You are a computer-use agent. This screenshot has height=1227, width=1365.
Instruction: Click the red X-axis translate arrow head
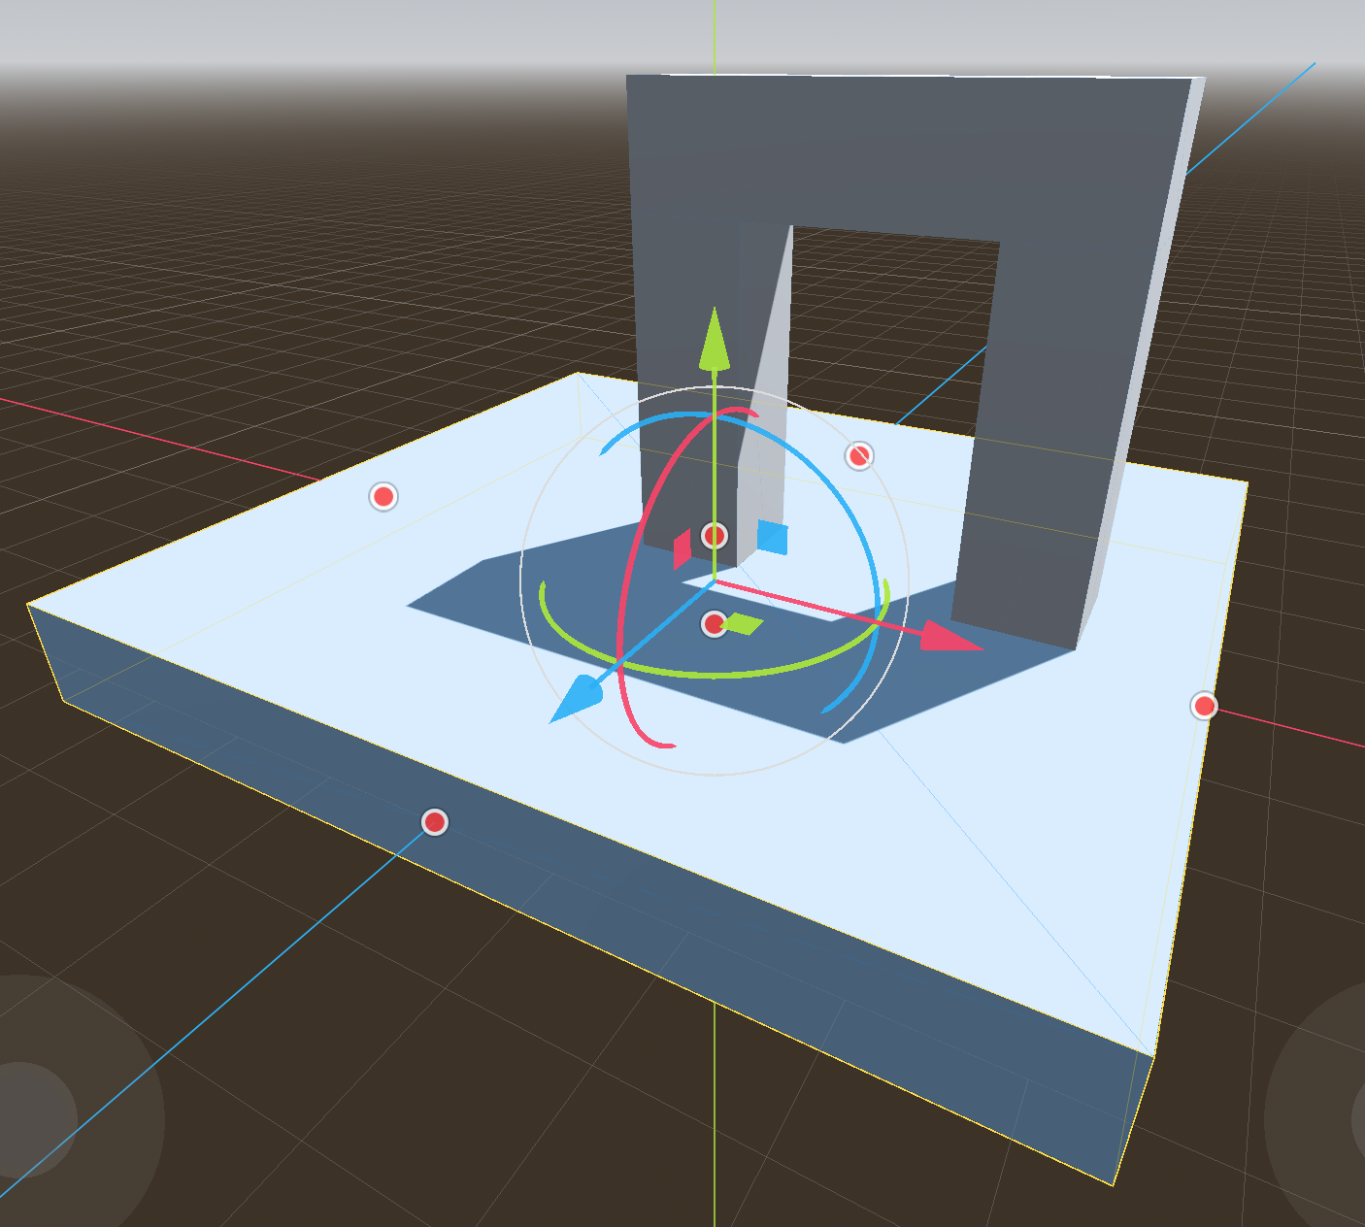pos(947,637)
